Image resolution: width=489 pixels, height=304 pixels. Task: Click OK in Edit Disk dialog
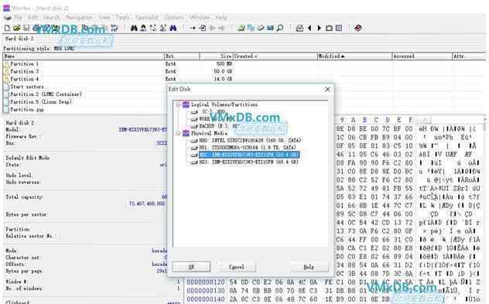(x=191, y=267)
